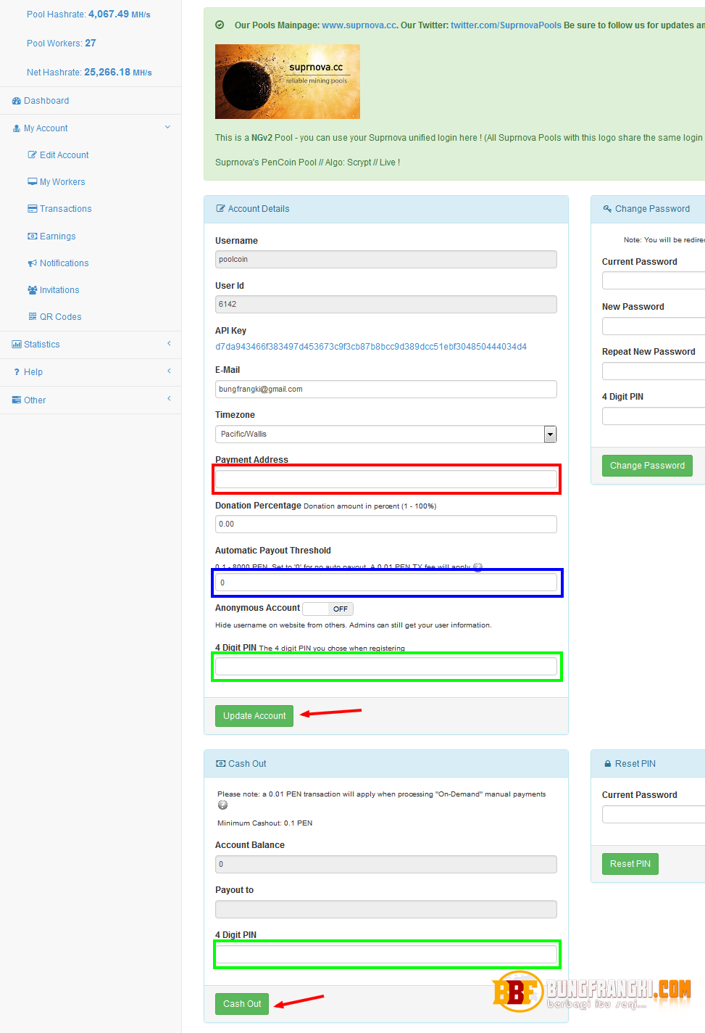
Task: Click the Help question mark icon
Action: [x=17, y=372]
